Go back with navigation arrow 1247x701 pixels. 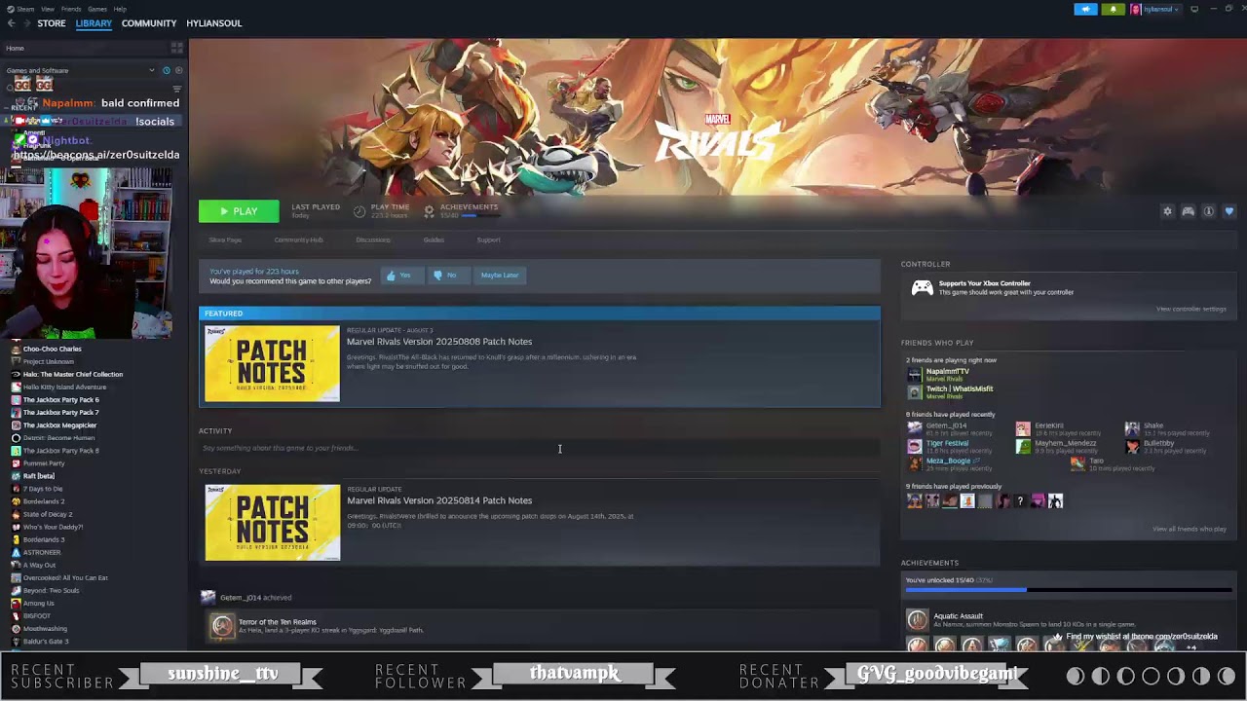(x=11, y=23)
